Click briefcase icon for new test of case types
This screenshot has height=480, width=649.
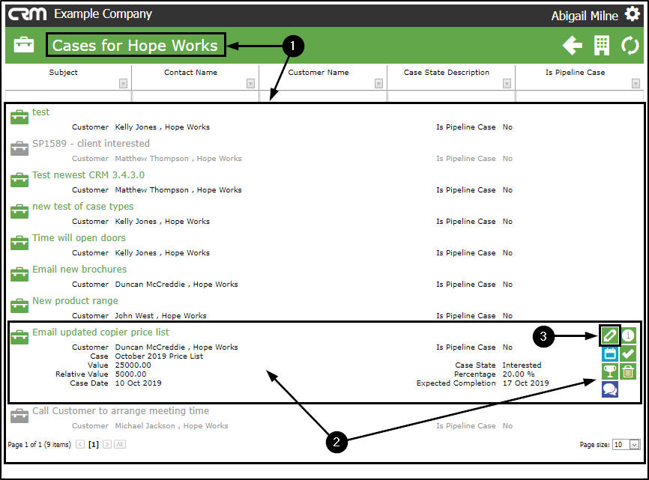click(19, 211)
